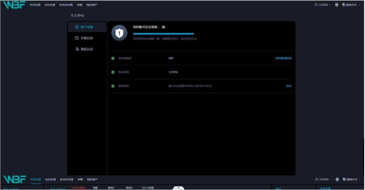Open 币币交易 in the top navigation

click(x=35, y=5)
